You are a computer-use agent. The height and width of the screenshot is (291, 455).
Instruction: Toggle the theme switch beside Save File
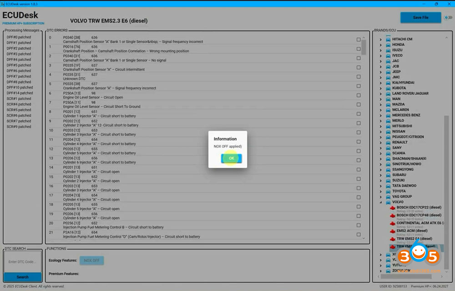click(449, 18)
